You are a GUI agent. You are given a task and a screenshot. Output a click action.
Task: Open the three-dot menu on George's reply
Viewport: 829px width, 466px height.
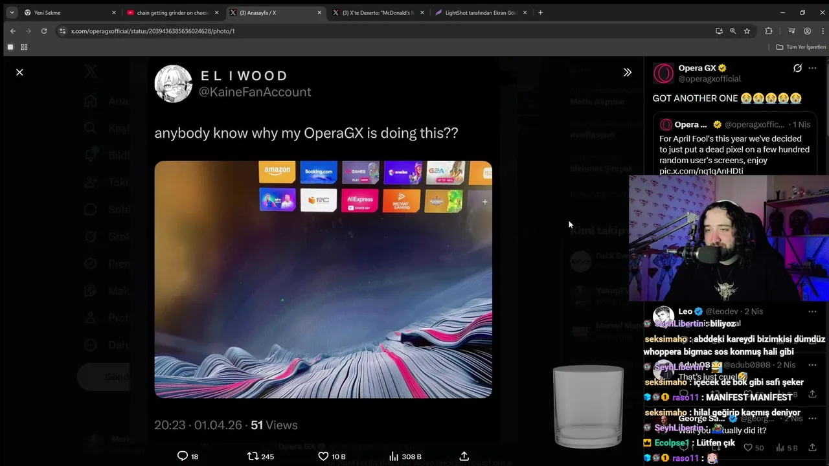click(813, 419)
